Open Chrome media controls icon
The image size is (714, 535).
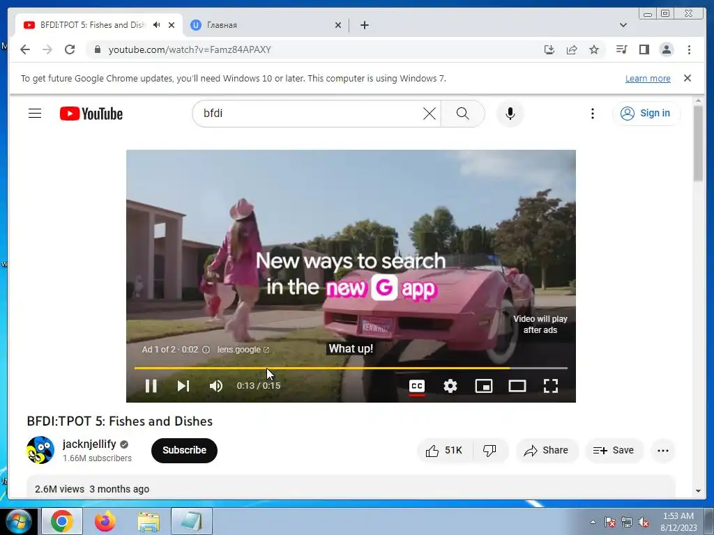[x=621, y=49]
